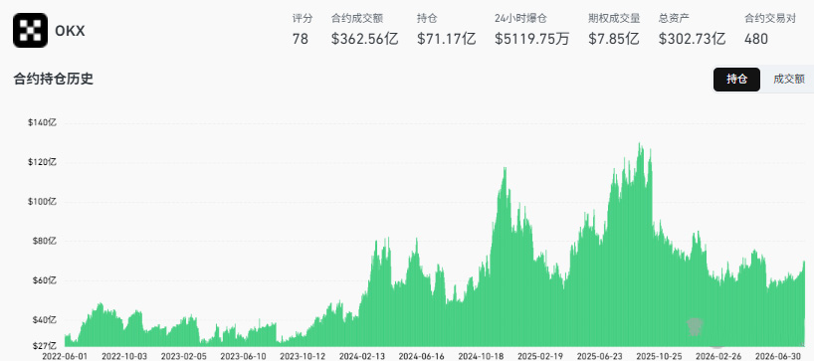Click the $5119.75万 value
Screen dimensions: 814x361
[531, 39]
